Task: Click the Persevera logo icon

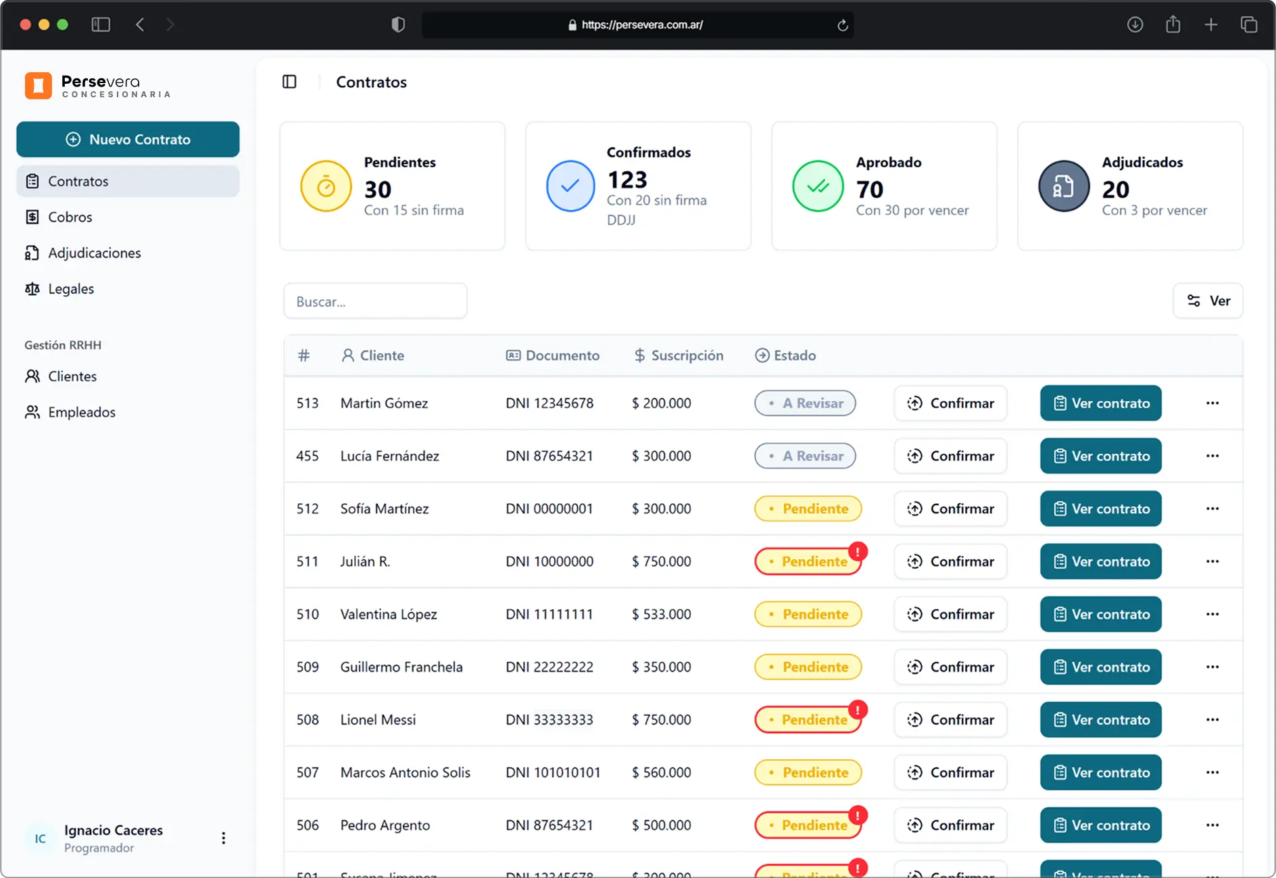Action: pyautogui.click(x=39, y=86)
